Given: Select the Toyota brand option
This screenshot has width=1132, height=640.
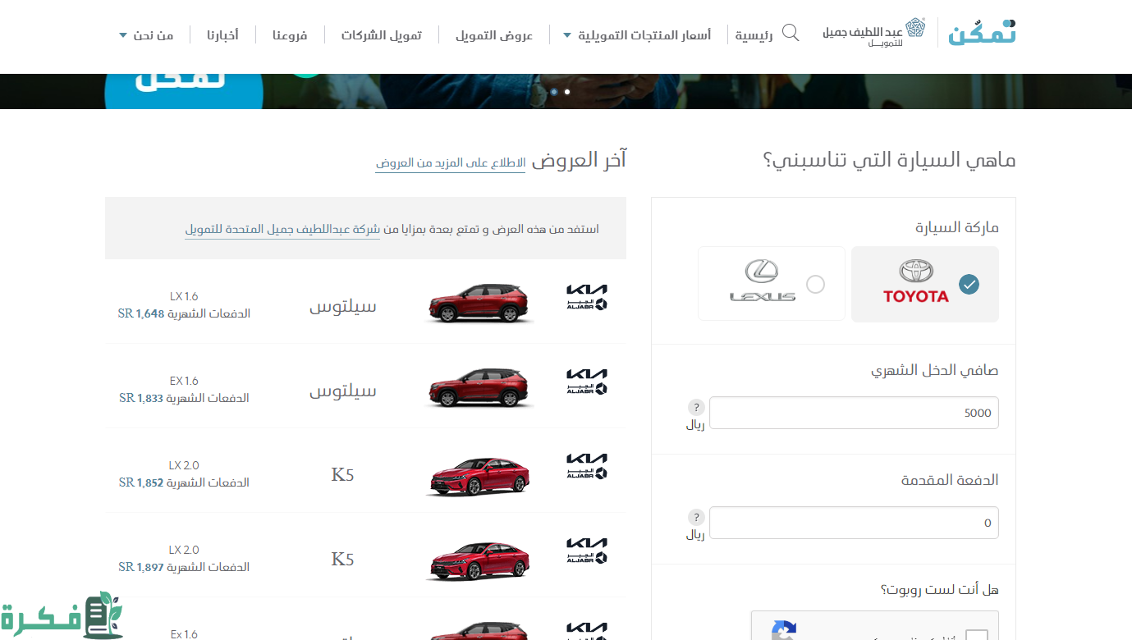Looking at the screenshot, I should coord(925,284).
